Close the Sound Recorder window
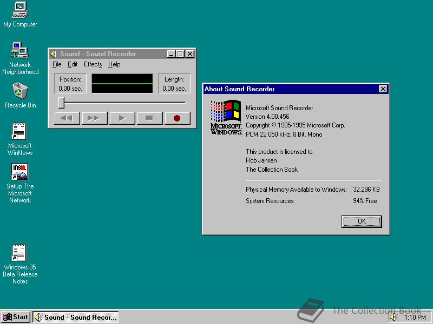 [x=190, y=53]
